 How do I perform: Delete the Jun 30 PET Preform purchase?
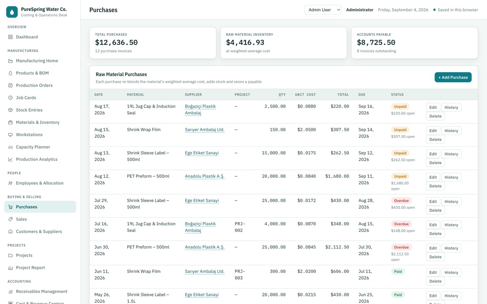click(x=435, y=257)
